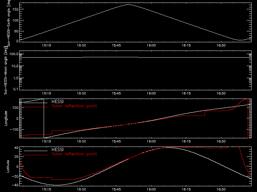Click '16:00' time label under Moon angle plot
This screenshot has width=257, height=192.
tap(151, 93)
